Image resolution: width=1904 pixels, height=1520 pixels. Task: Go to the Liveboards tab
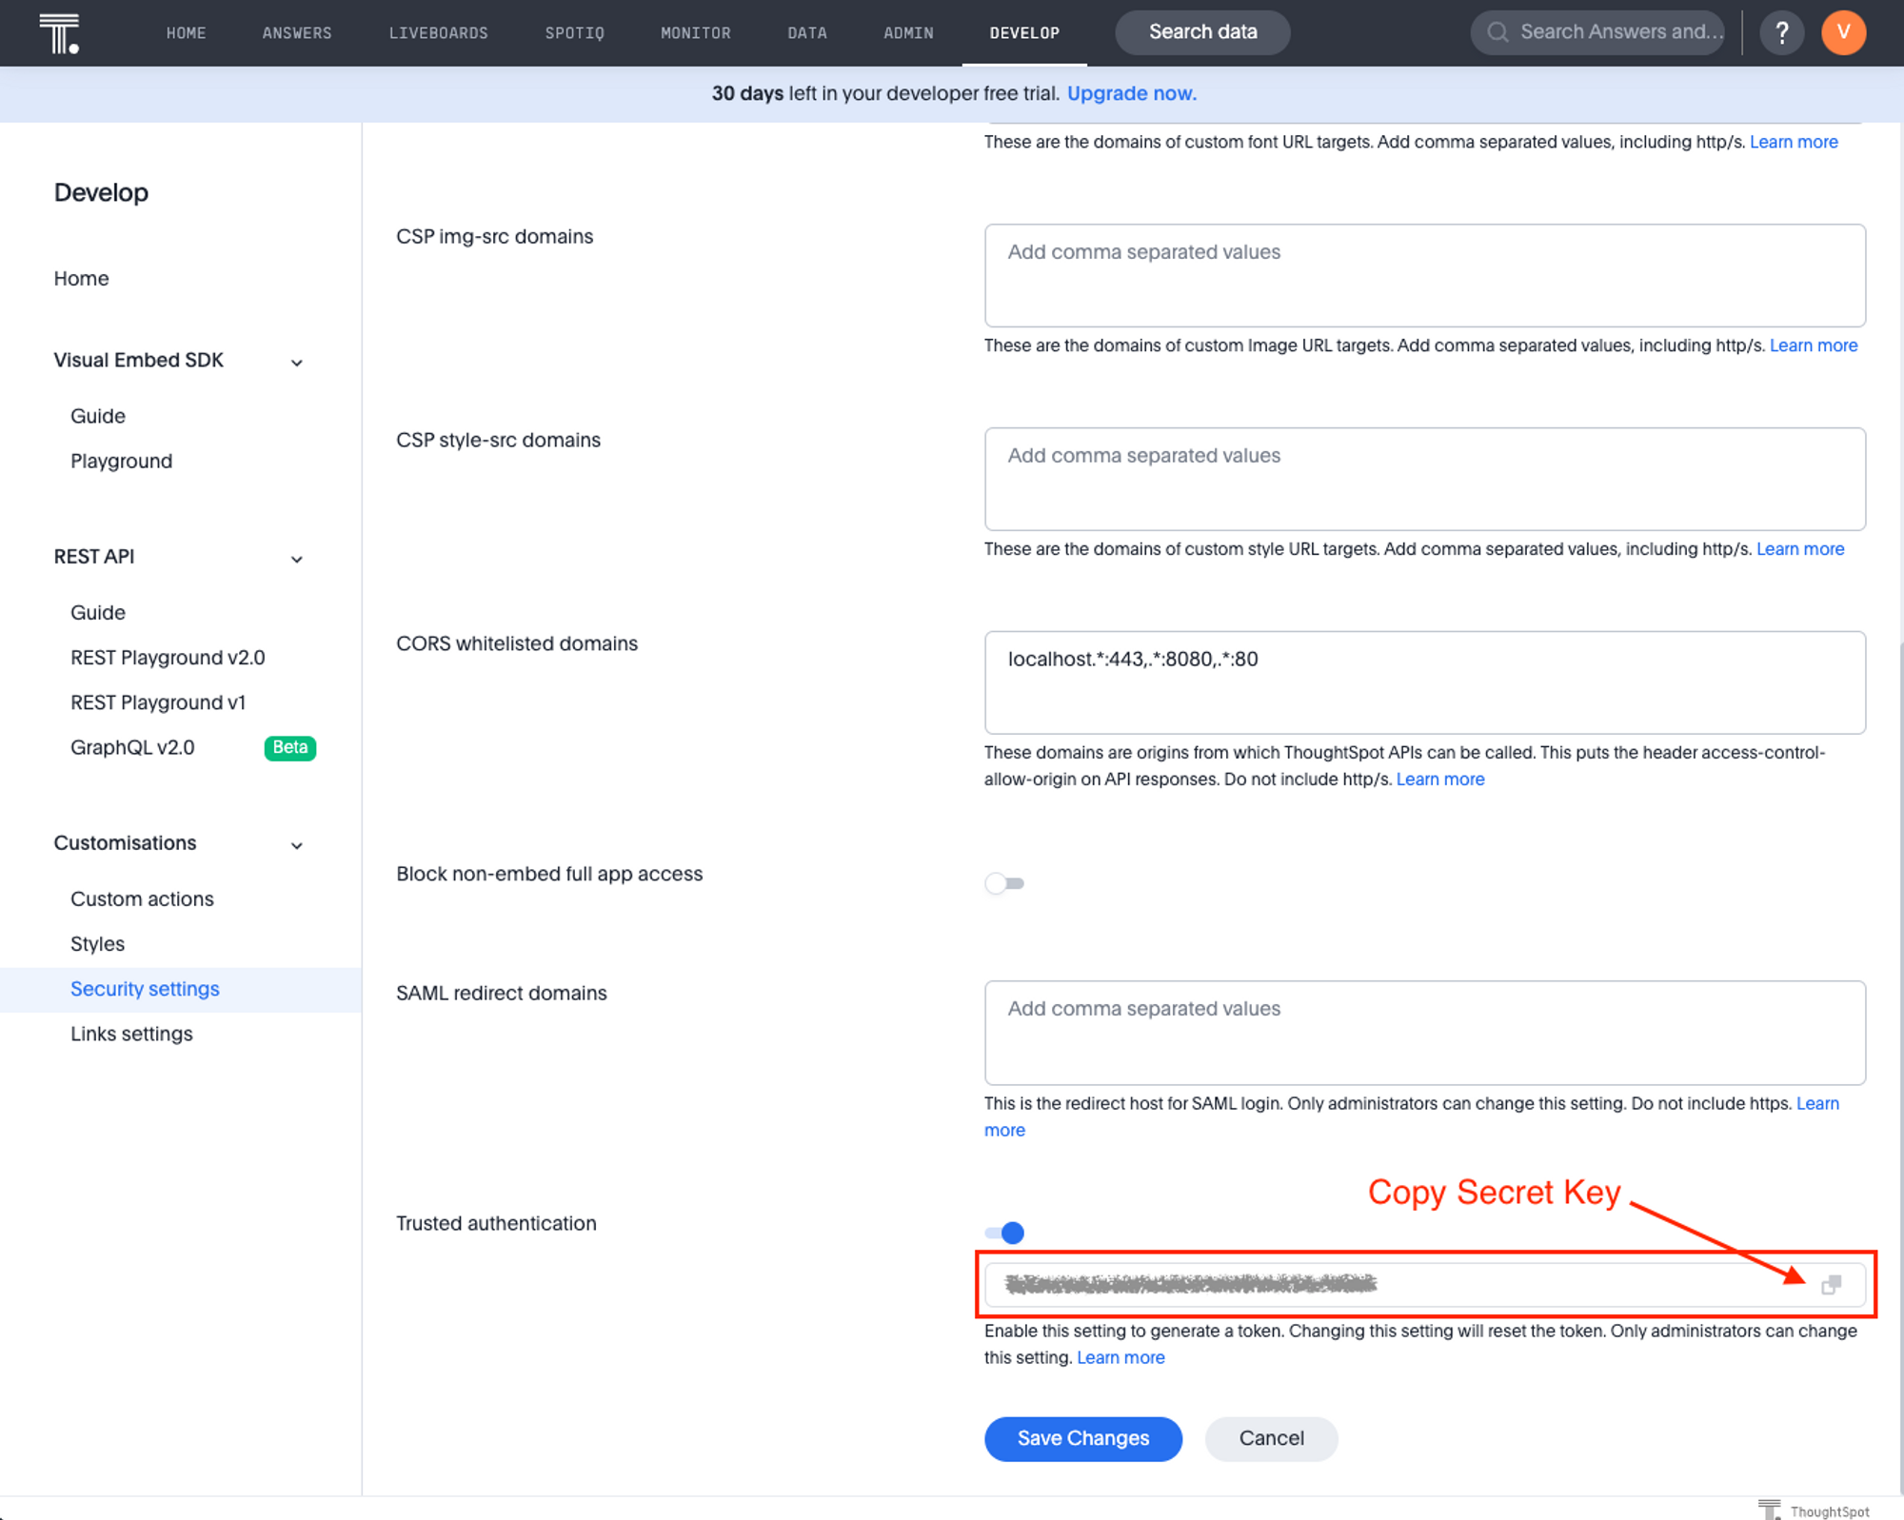pyautogui.click(x=438, y=33)
